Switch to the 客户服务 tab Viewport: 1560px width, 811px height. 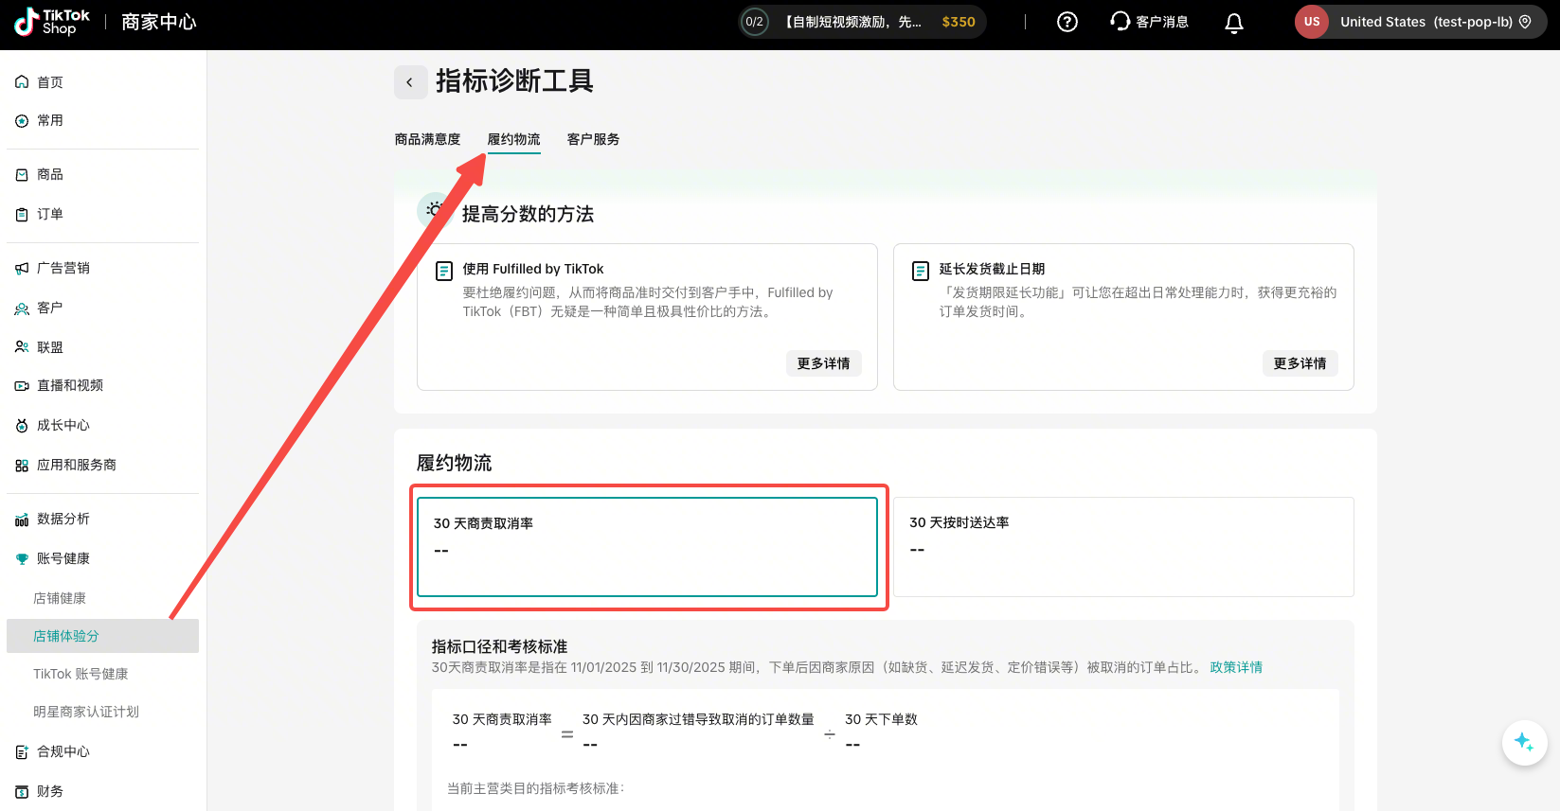593,139
